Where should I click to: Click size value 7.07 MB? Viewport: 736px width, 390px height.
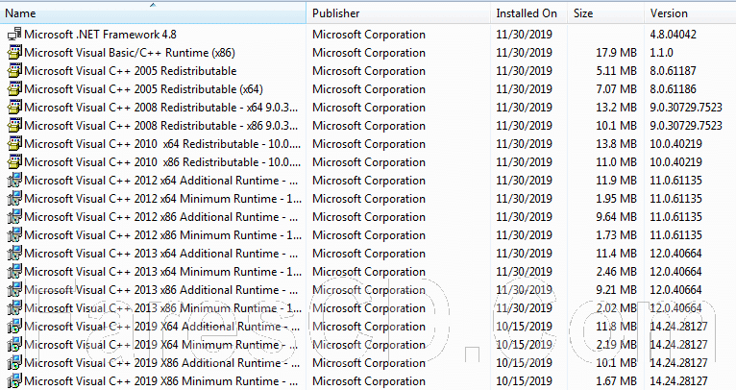click(616, 89)
